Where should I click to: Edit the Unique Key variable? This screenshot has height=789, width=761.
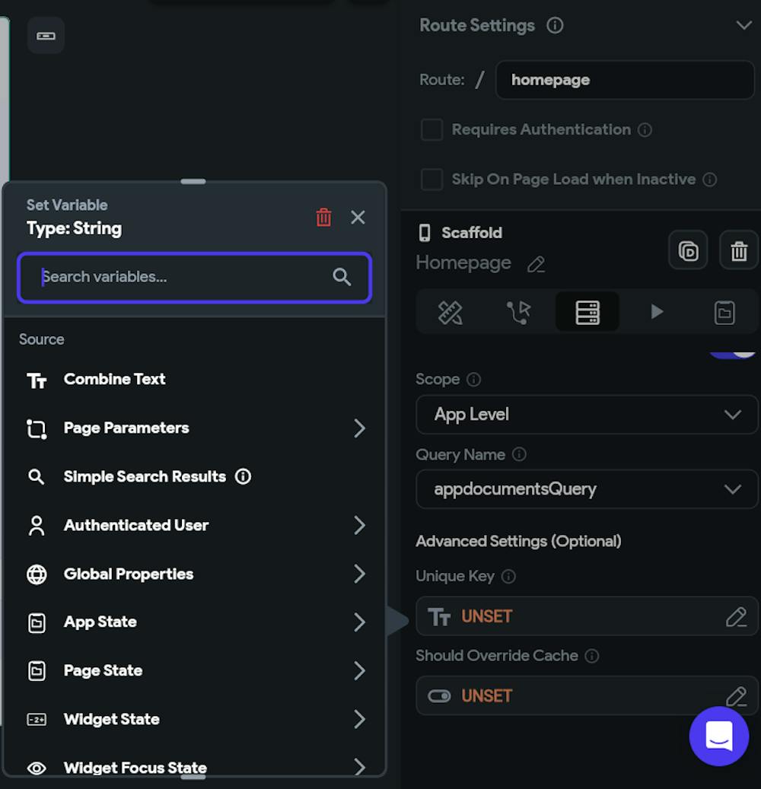click(x=735, y=616)
